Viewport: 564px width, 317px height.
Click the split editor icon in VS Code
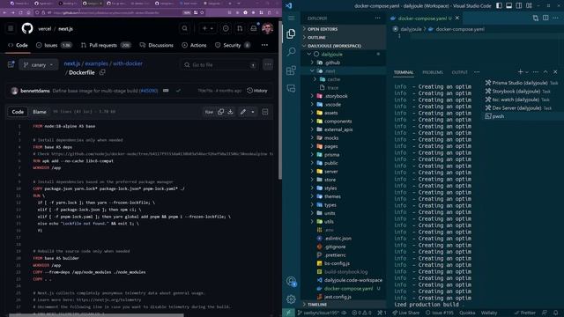tap(545, 18)
